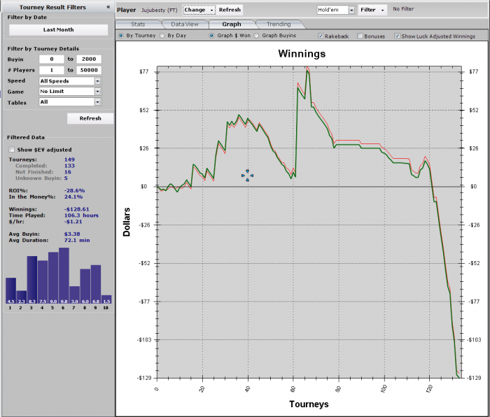The height and width of the screenshot is (417, 490).
Task: Select the By Day radio button
Action: click(x=162, y=36)
